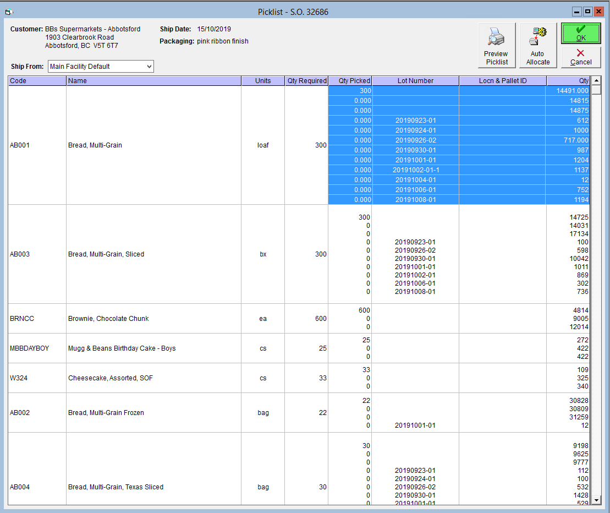Click quantity 1428 in AB004 row
This screenshot has height=513, width=610.
click(x=581, y=495)
